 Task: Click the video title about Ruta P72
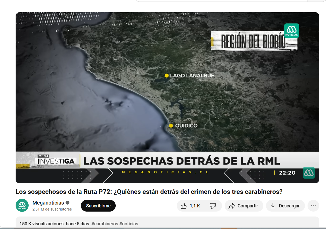click(149, 192)
